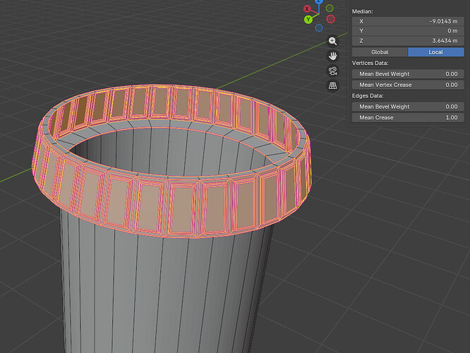The width and height of the screenshot is (470, 353).
Task: Adjust vertices Mean Bevel Weight slider
Action: [408, 74]
